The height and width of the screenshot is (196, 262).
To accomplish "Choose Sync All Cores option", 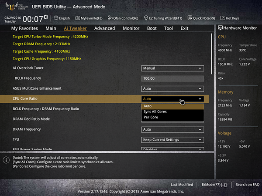I will [172, 112].
